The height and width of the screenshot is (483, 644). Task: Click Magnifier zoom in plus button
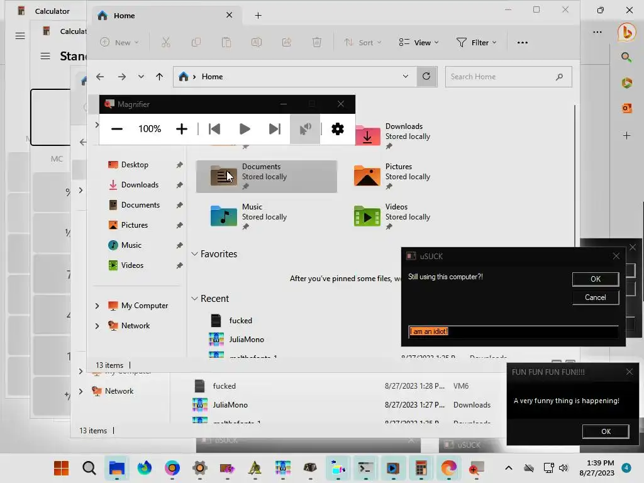tap(182, 129)
